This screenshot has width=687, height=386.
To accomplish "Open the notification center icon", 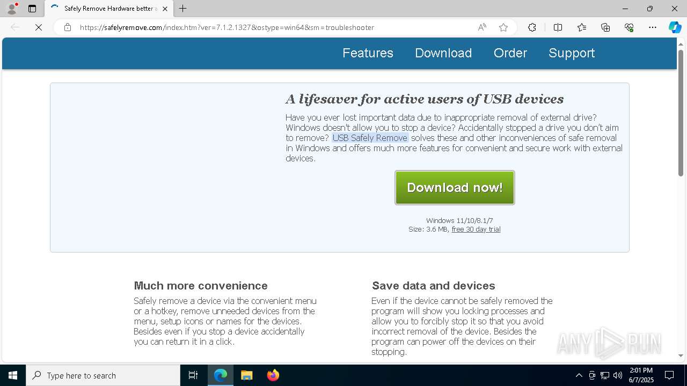I will pyautogui.click(x=669, y=375).
